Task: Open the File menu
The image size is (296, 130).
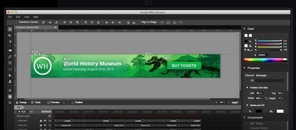Action: coord(10,17)
